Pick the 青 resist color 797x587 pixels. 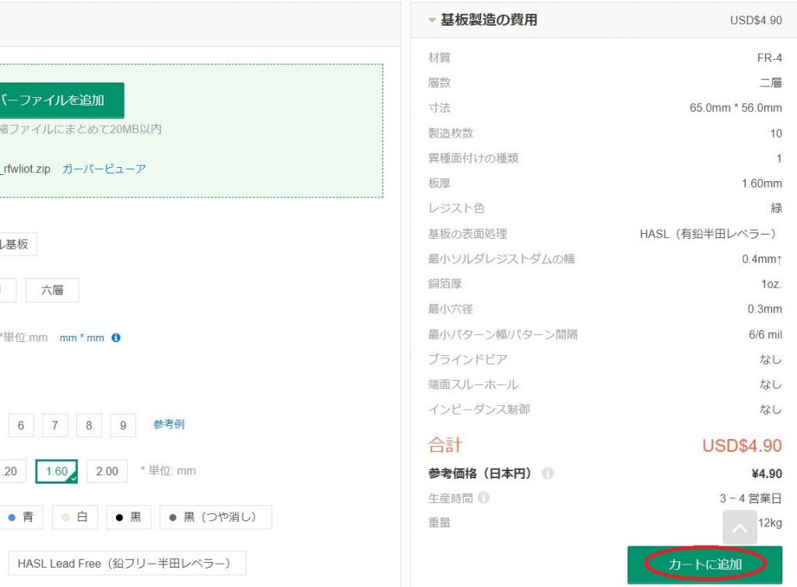21,517
